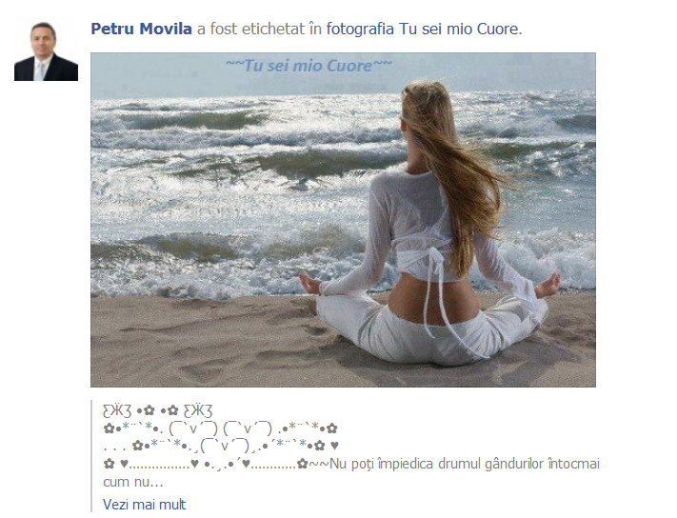The image size is (677, 518).
Task: Click the heart-and-flower symbol row in the caption
Action: coord(221,446)
